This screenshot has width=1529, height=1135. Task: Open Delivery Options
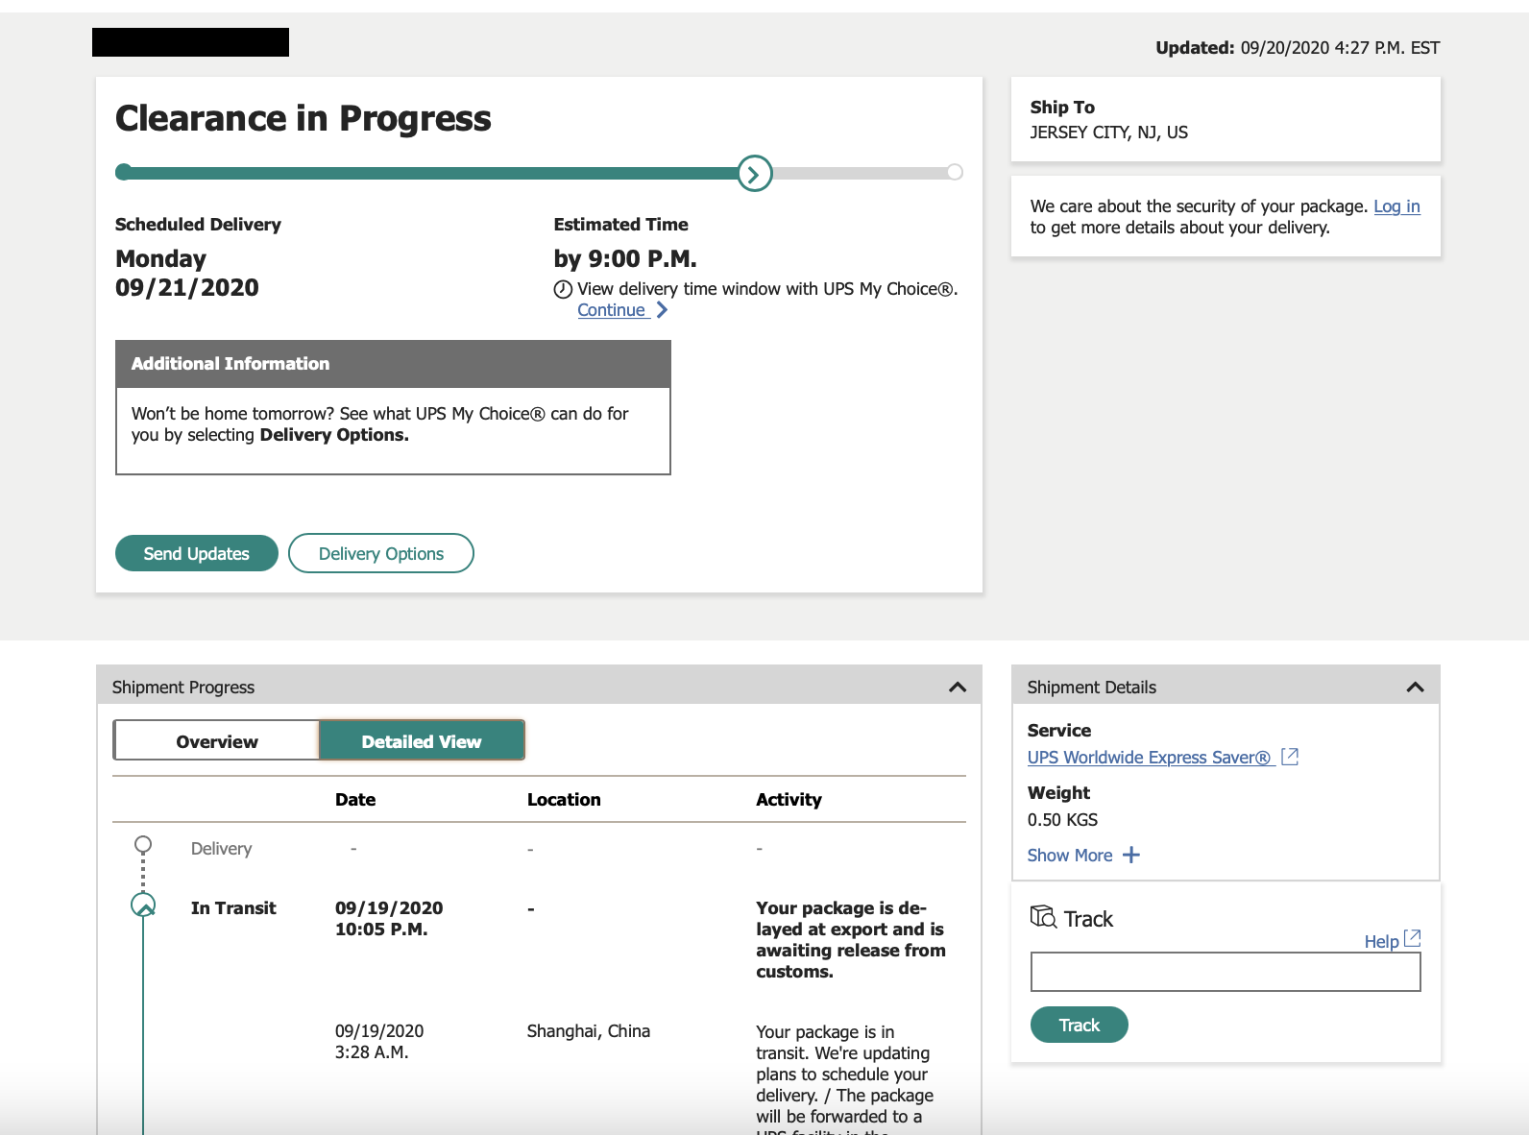(x=381, y=554)
